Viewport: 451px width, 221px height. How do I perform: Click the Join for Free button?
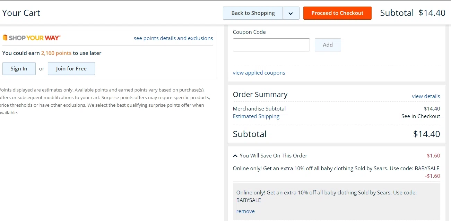pos(71,69)
